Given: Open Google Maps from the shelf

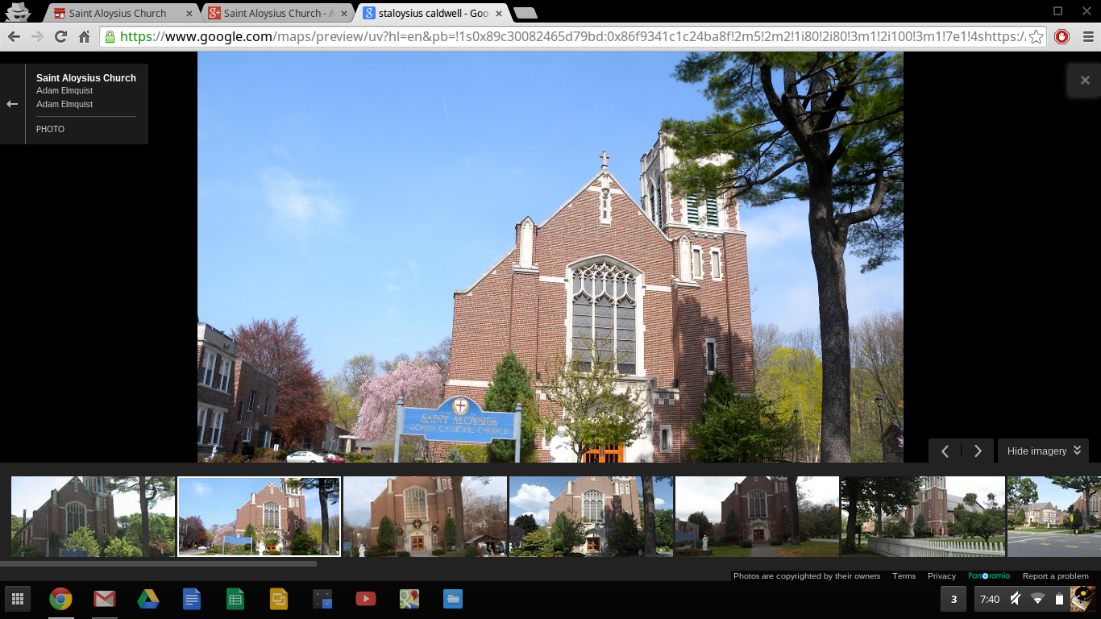Looking at the screenshot, I should click(x=409, y=599).
